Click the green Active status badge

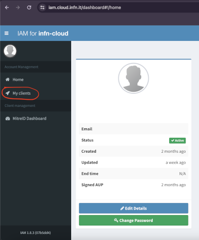tap(178, 141)
